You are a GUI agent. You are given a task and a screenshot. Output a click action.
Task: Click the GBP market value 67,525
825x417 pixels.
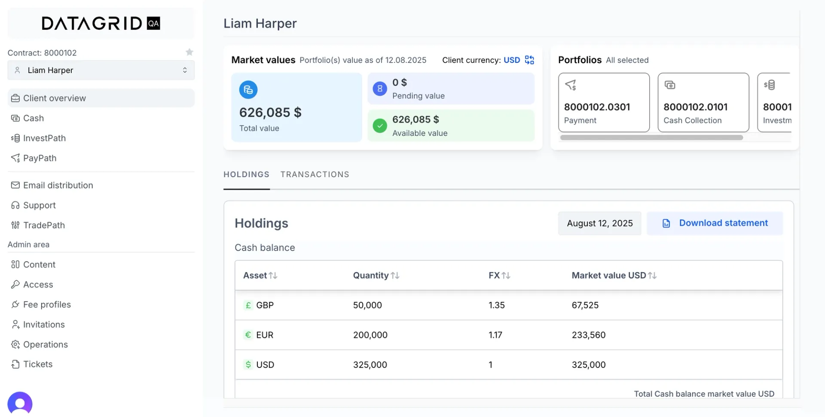[x=585, y=305]
